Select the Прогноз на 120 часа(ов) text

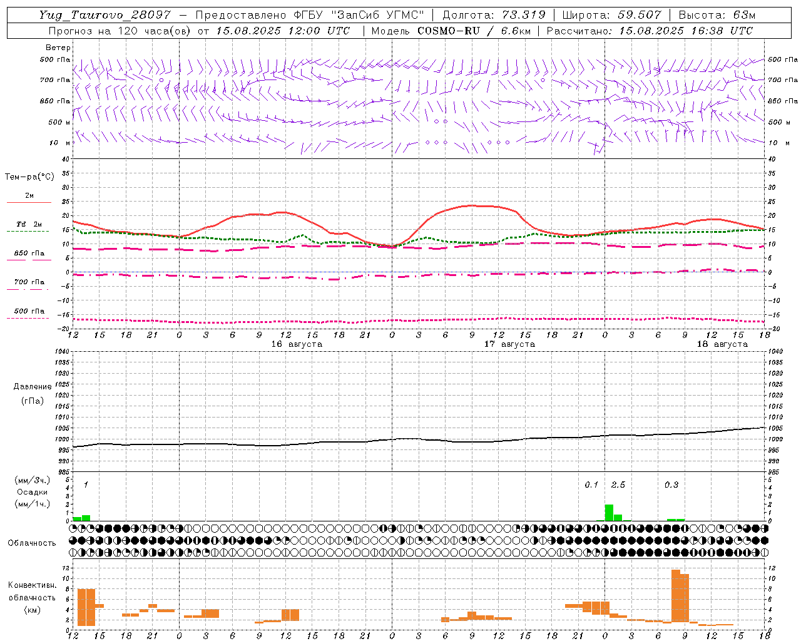[120, 31]
